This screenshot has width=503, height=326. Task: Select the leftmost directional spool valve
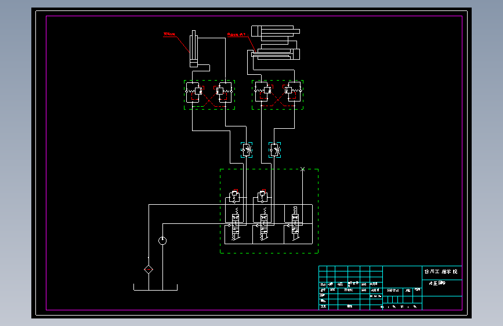(x=236, y=224)
